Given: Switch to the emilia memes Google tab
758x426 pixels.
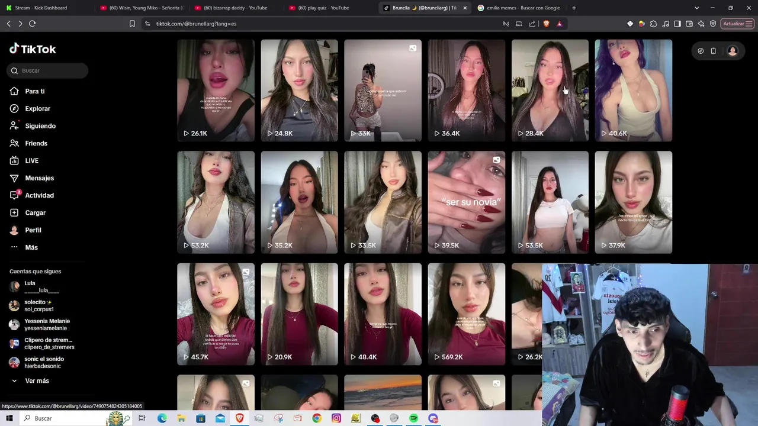Looking at the screenshot, I should click(519, 8).
